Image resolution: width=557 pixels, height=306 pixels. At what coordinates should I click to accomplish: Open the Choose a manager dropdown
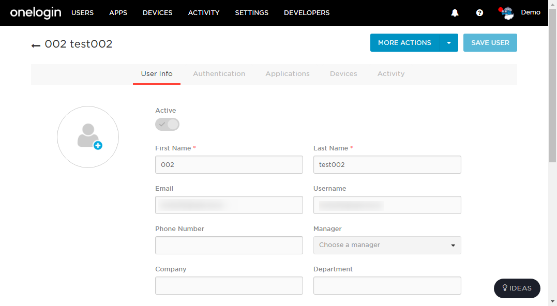tap(387, 246)
